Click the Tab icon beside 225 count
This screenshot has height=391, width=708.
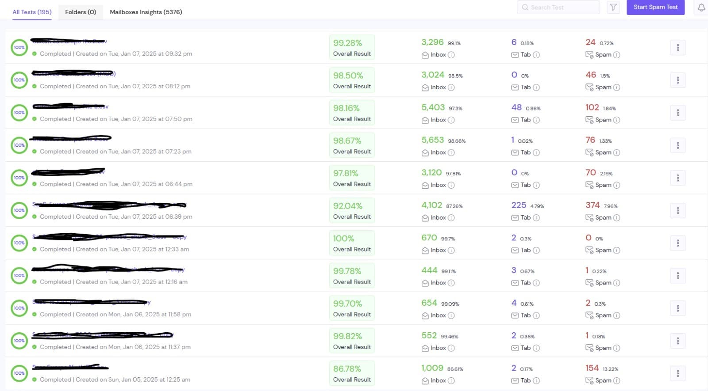click(x=515, y=218)
